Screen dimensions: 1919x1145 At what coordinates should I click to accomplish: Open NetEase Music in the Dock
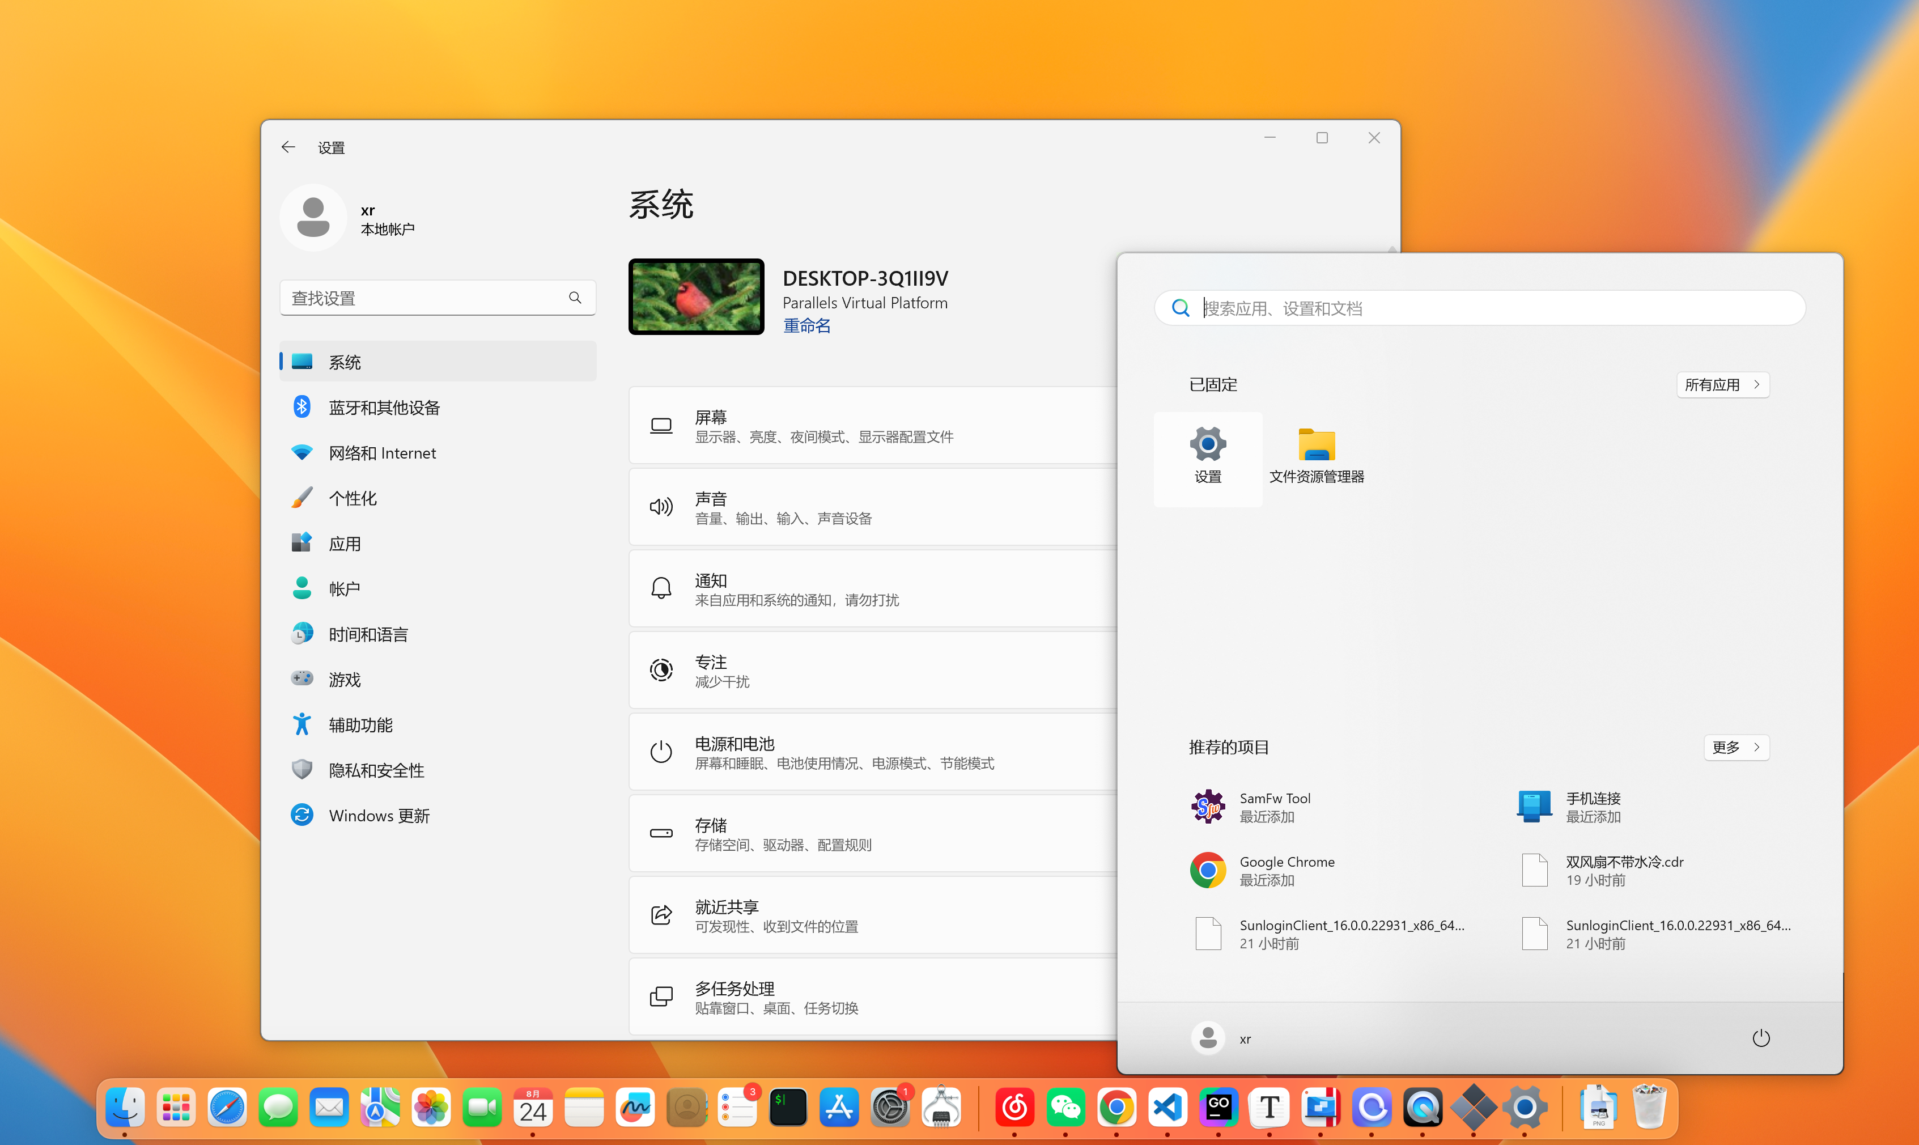(x=1014, y=1108)
